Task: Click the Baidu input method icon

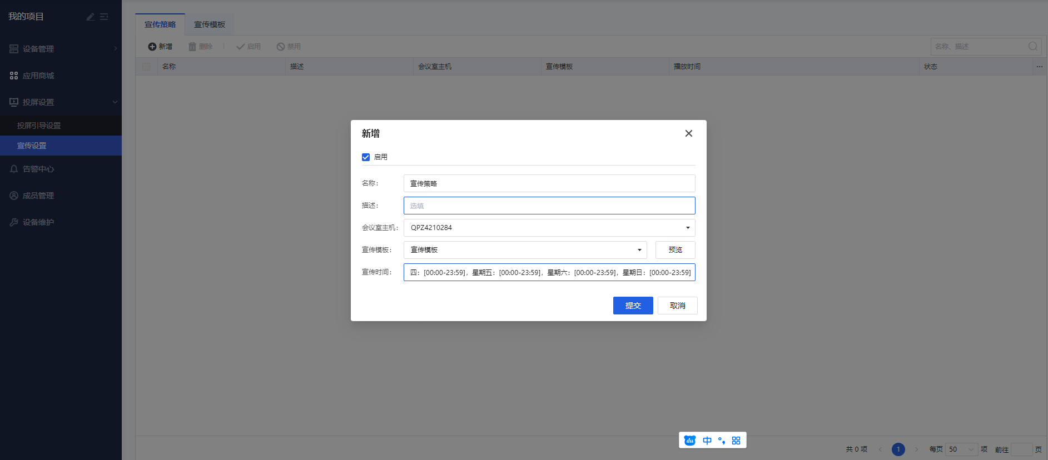Action: click(690, 441)
